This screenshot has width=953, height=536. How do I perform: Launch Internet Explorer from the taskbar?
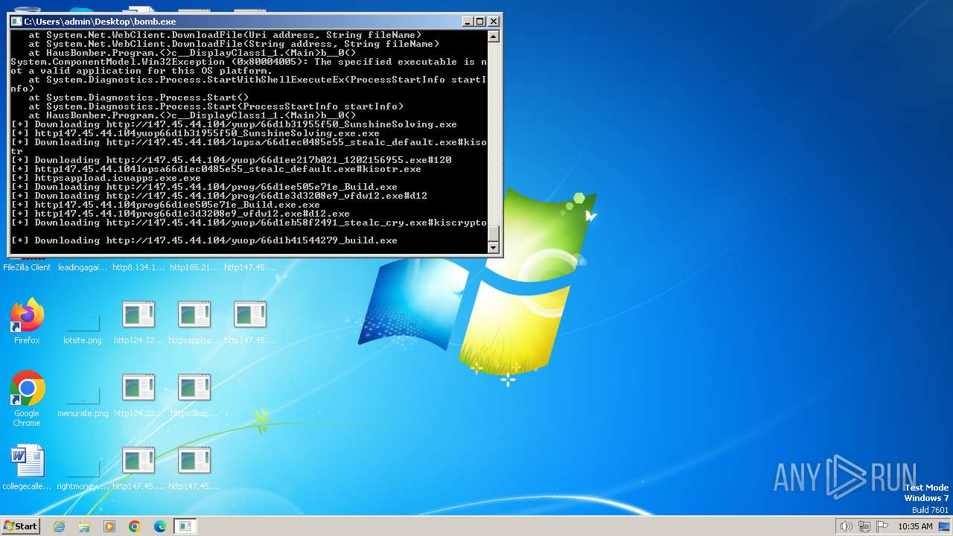59,526
